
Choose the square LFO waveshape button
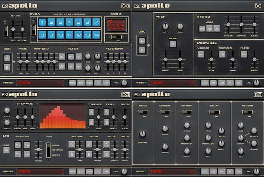tap(18, 154)
